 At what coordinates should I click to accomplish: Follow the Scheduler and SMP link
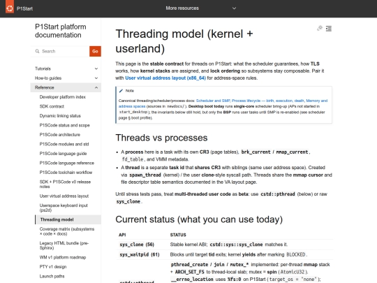tap(213, 101)
